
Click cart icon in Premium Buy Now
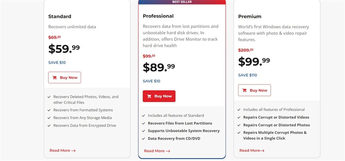tap(245, 90)
